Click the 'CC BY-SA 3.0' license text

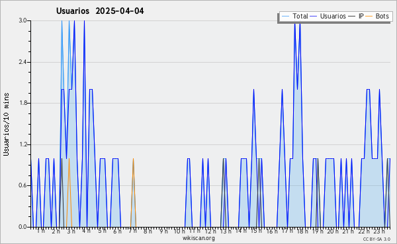[x=376, y=239]
